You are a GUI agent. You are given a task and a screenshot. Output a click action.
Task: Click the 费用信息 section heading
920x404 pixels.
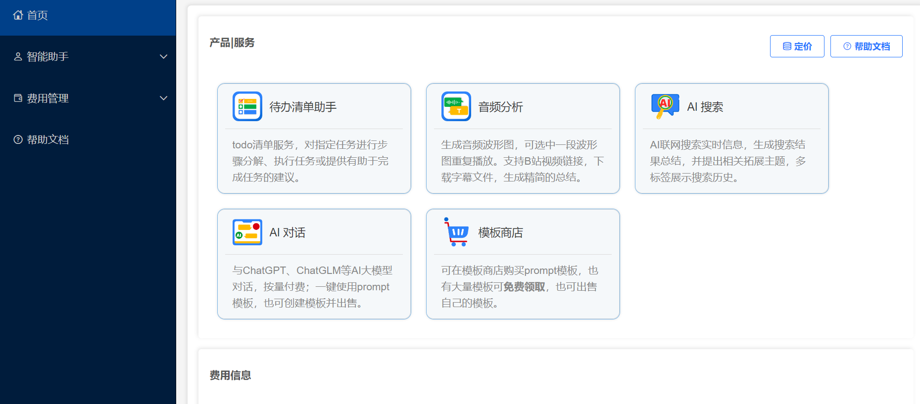click(230, 375)
